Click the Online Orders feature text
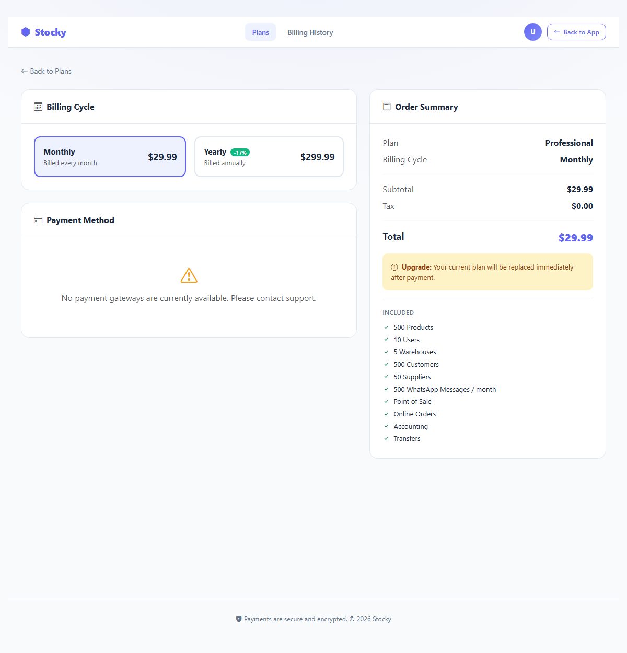 click(414, 414)
